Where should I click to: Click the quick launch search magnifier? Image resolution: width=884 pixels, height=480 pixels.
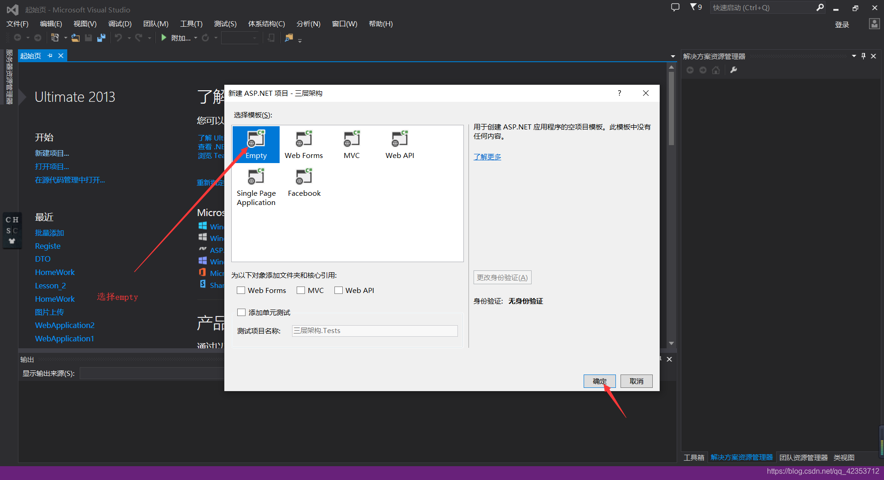820,7
